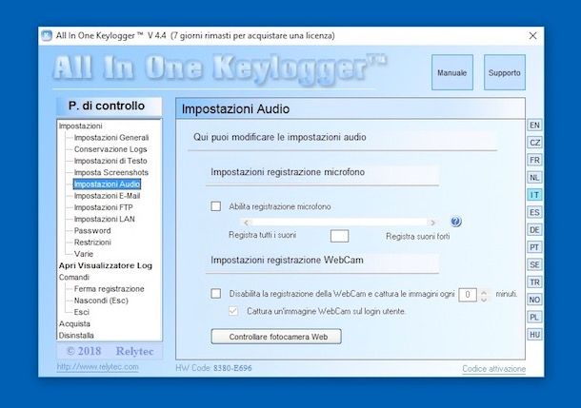Viewport: 581px width, 408px height.
Task: Select the Comandi tree node
Action: point(74,277)
